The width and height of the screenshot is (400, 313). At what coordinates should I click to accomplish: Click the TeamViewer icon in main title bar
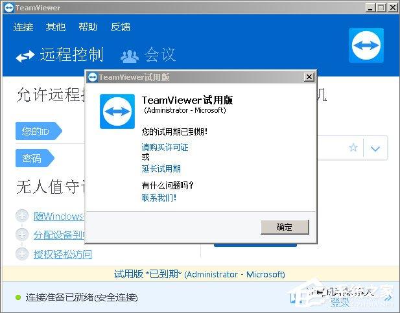[x=6, y=8]
